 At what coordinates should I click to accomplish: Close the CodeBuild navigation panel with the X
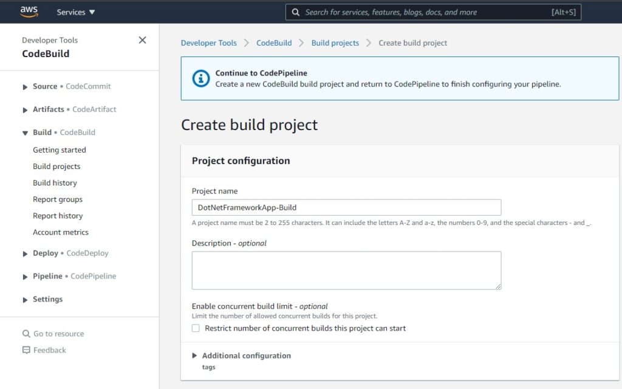[x=142, y=40]
